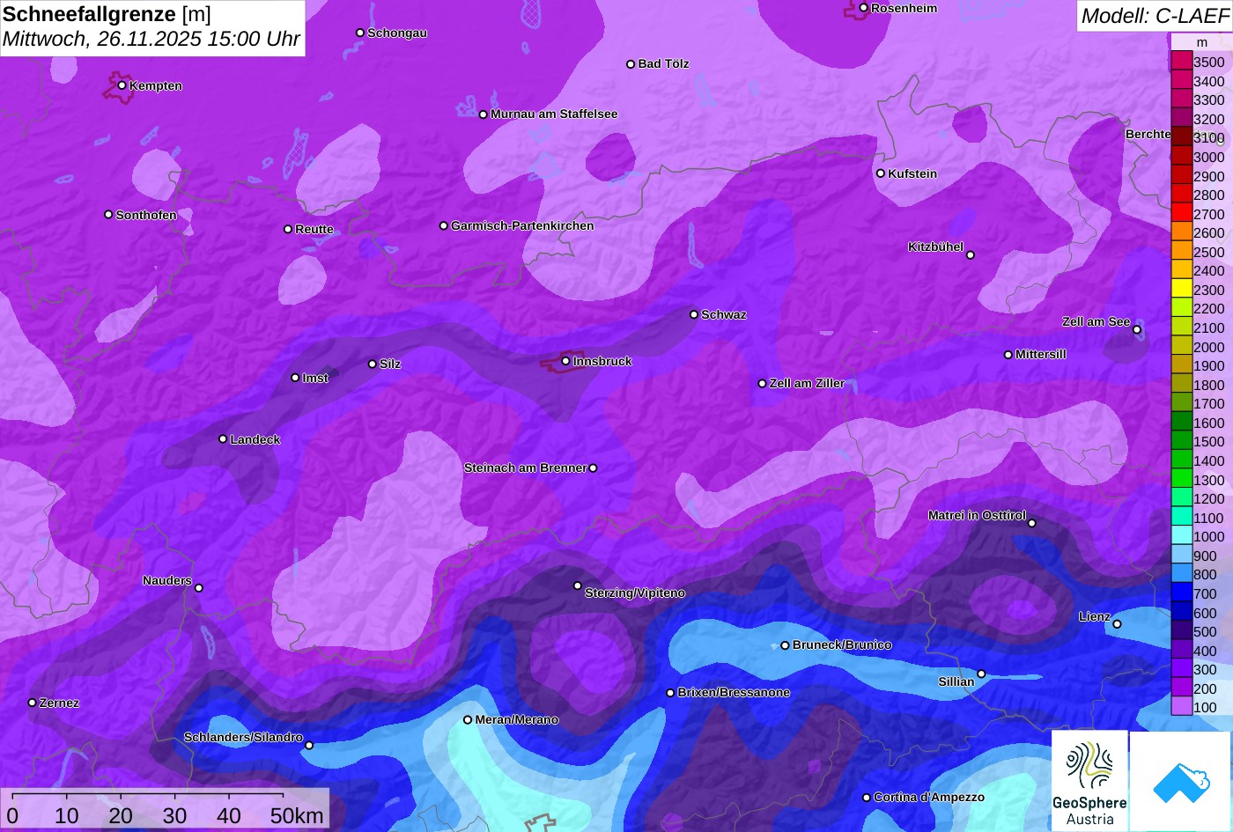Viewport: 1233px width, 832px height.
Task: Select the "Schlanders/Silandro" label
Action: [x=243, y=738]
